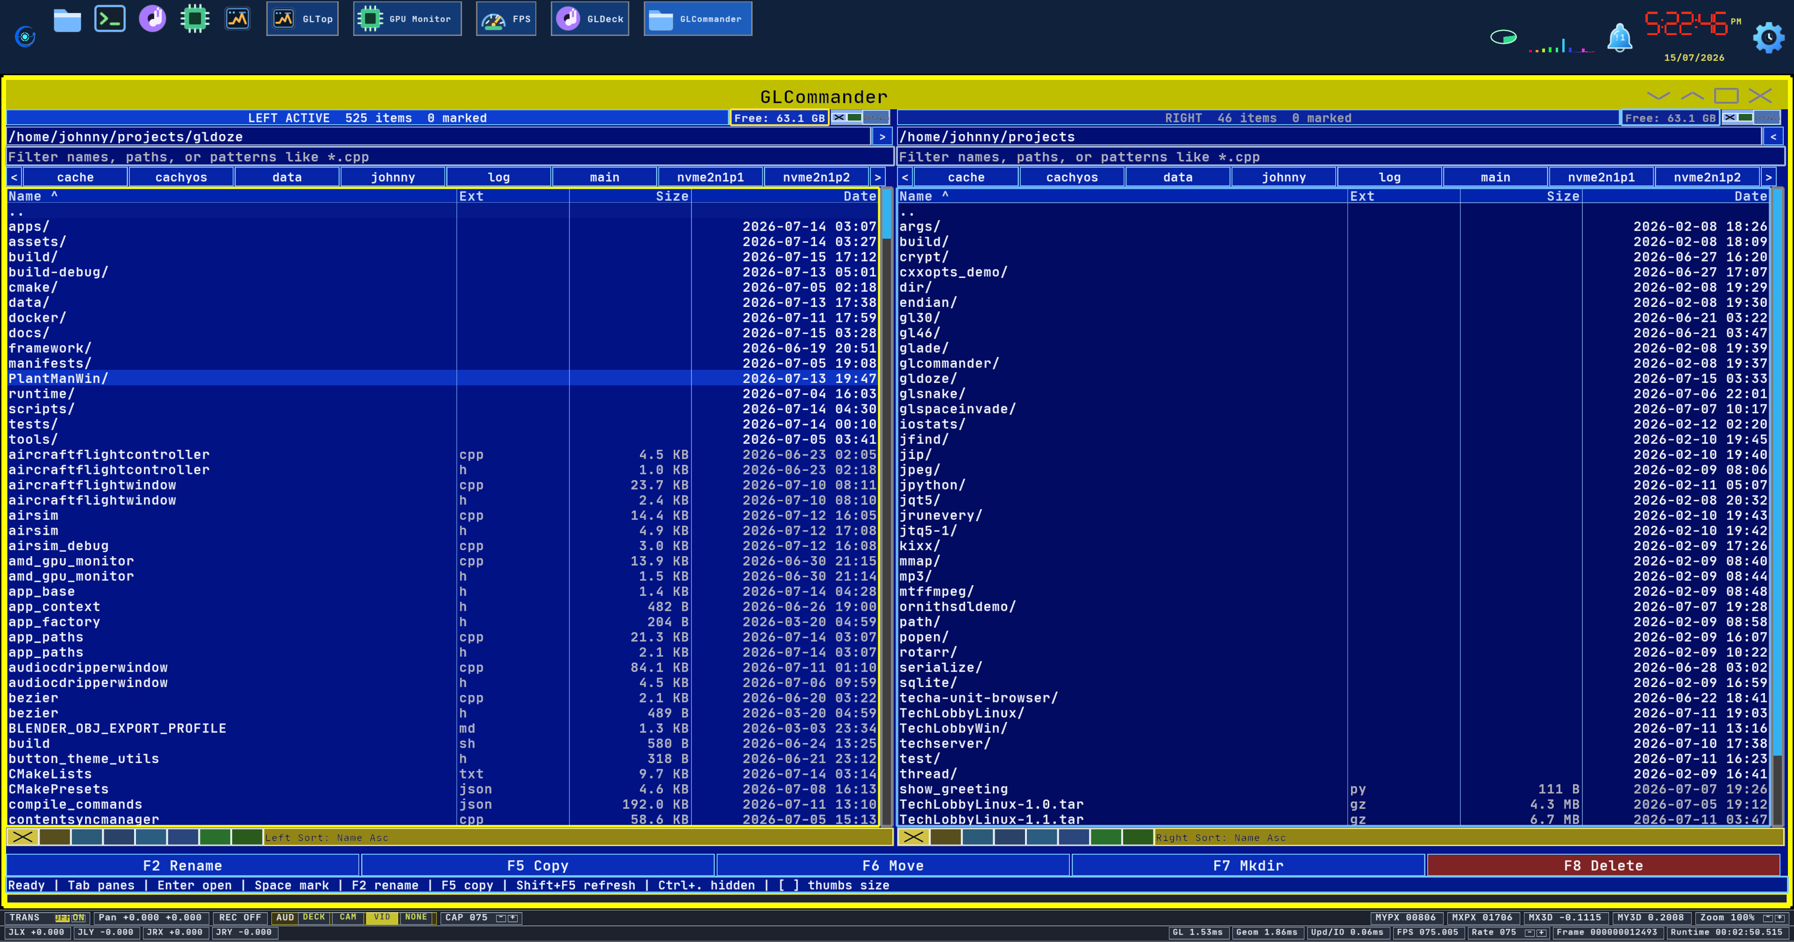Image resolution: width=1794 pixels, height=942 pixels.
Task: Select VID capture mode
Action: [x=382, y=918]
